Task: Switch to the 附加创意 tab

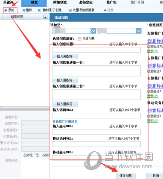Action: pyautogui.click(x=60, y=2)
